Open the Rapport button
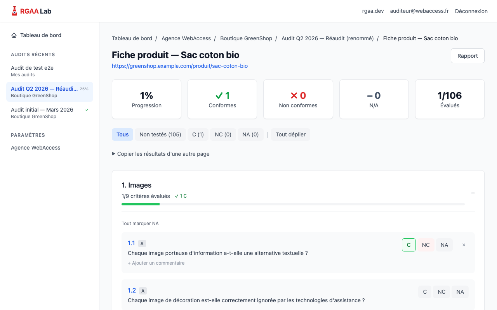497x310 pixels. point(467,55)
